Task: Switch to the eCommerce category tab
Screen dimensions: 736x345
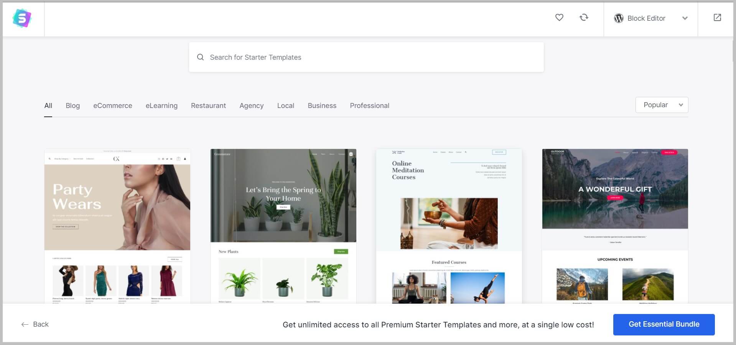Action: coord(112,106)
